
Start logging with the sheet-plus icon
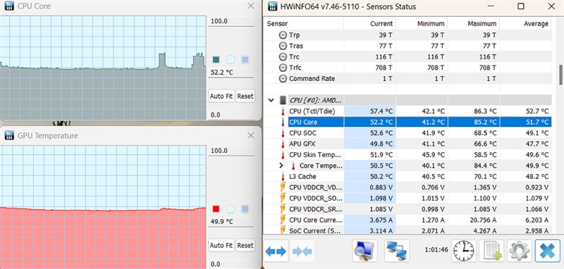point(491,250)
